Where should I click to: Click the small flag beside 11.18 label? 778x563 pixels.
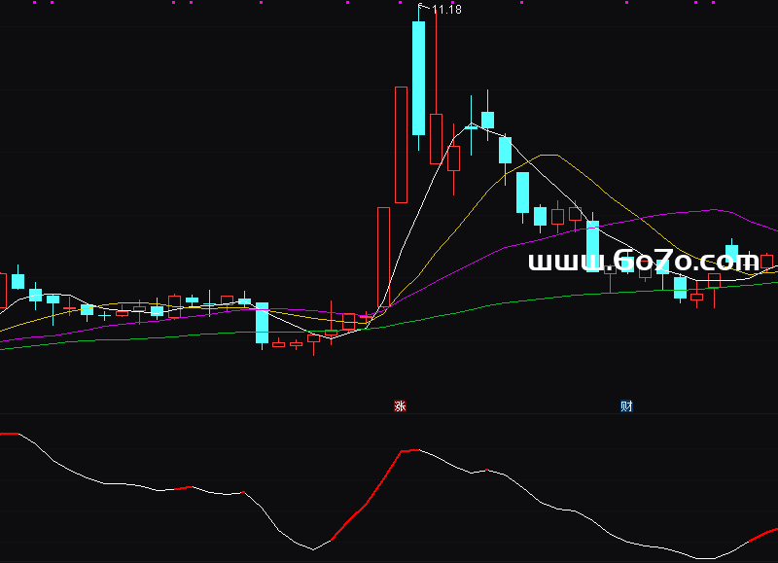tap(422, 7)
